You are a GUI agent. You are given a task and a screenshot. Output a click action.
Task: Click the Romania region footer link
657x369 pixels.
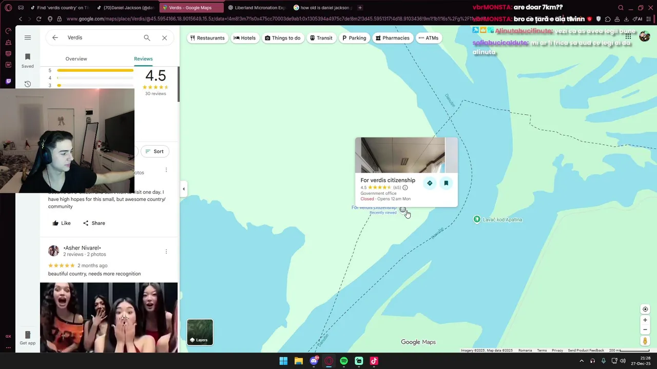pyautogui.click(x=525, y=351)
